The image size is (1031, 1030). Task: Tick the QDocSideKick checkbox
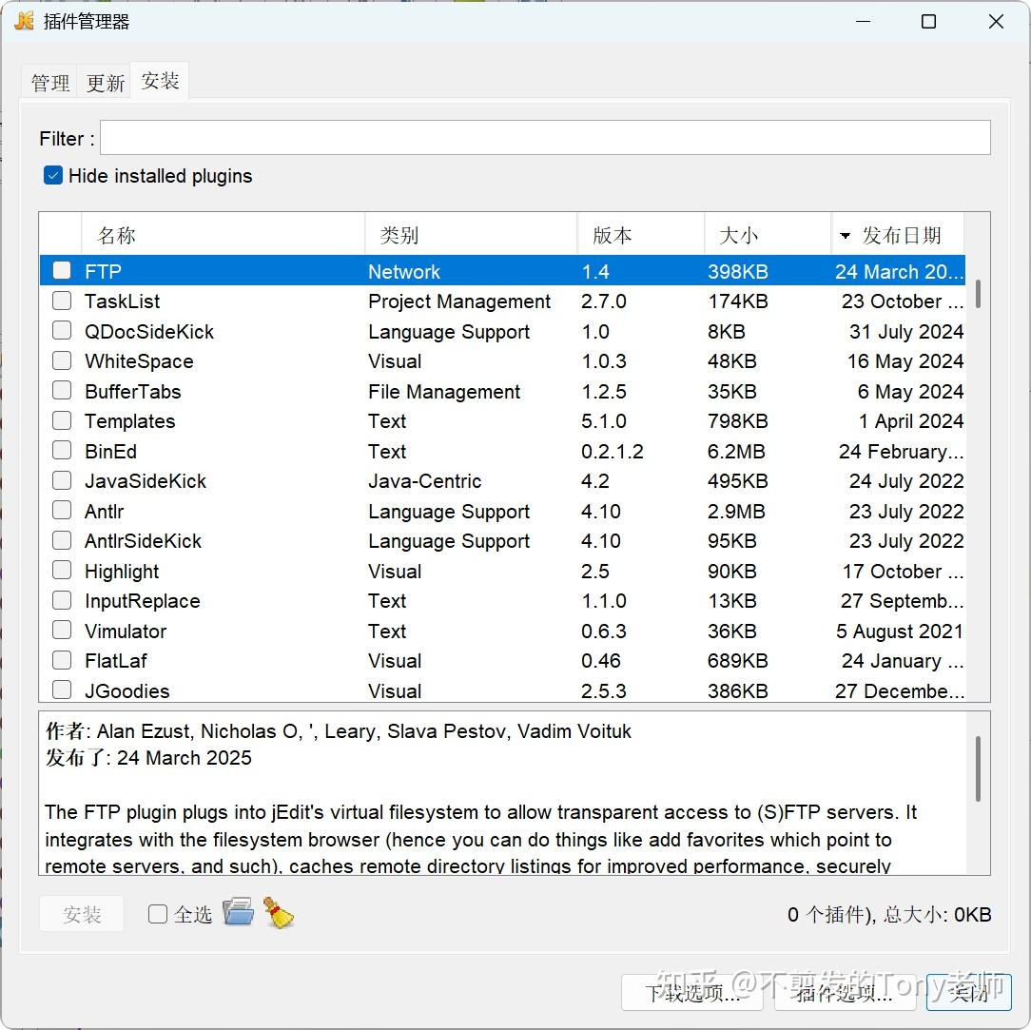pos(62,330)
